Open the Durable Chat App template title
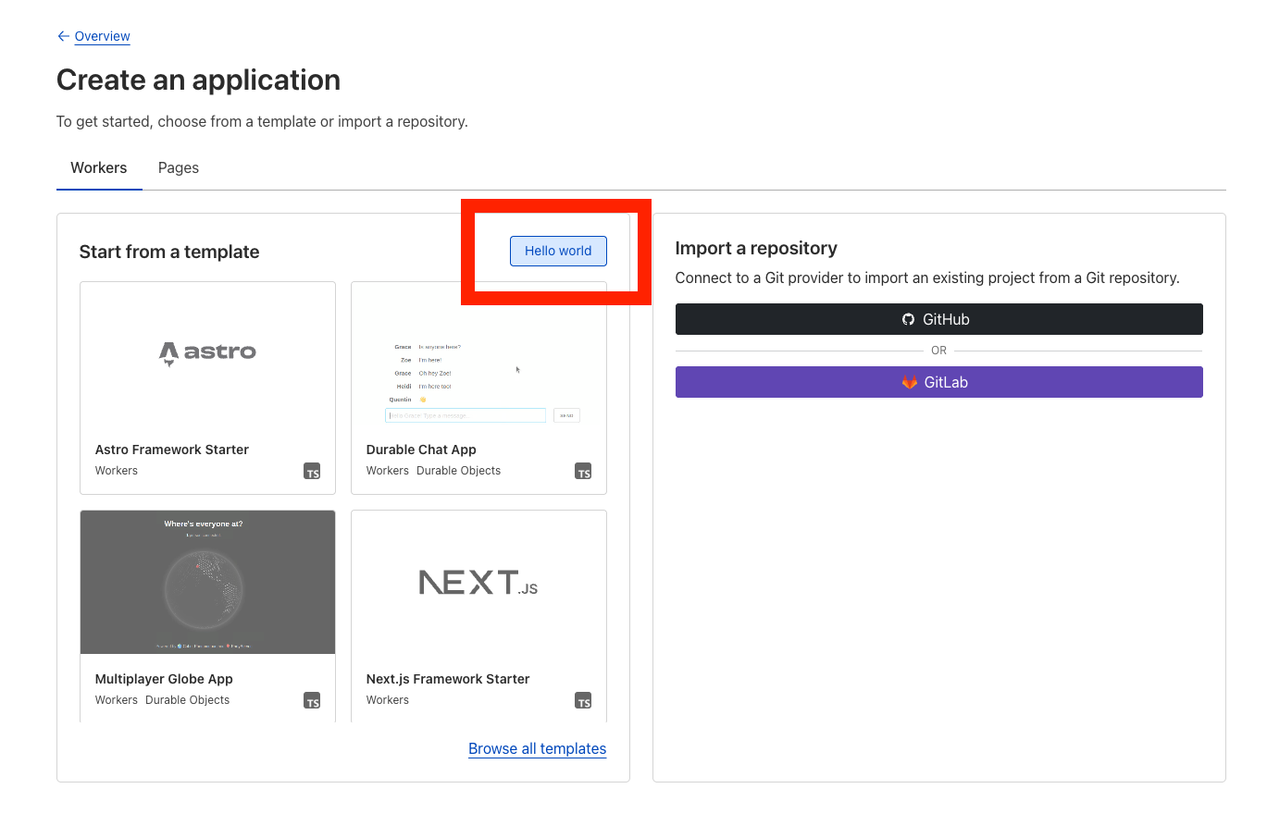 421,450
